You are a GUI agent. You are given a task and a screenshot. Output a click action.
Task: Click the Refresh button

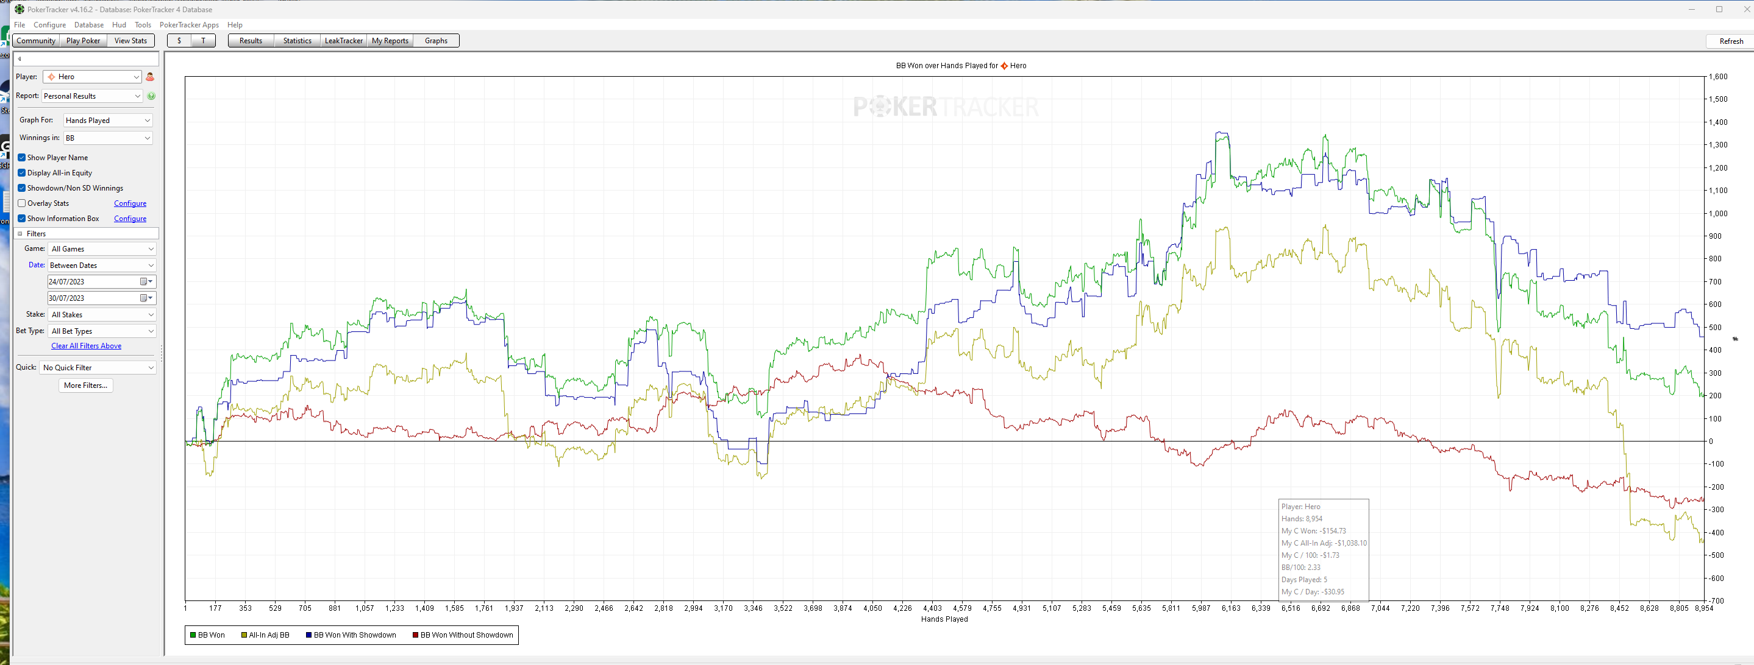click(x=1730, y=41)
